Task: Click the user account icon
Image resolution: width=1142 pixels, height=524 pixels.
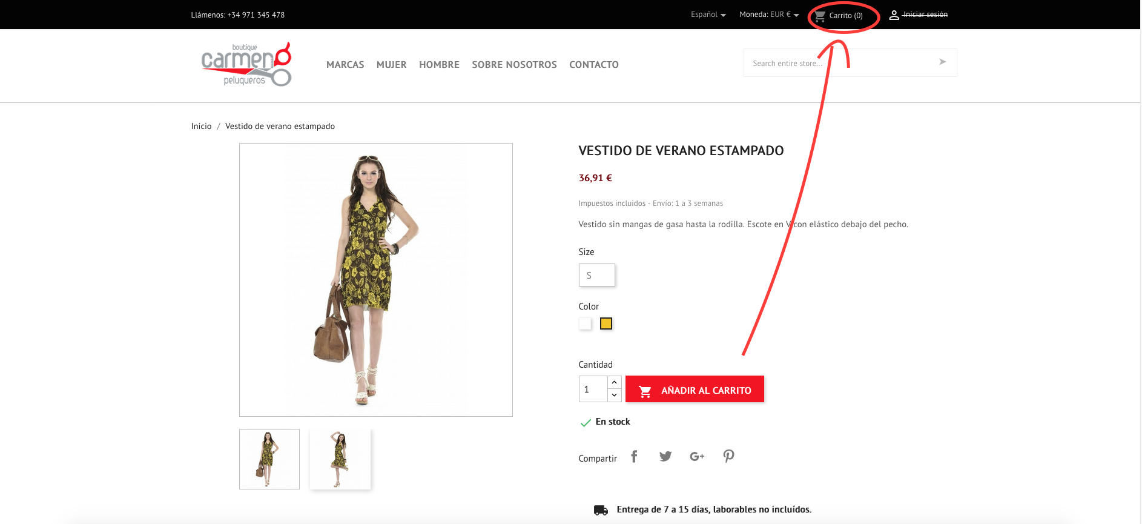Action: point(894,15)
